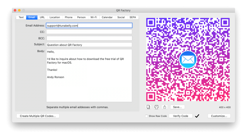Switch to the Location tab

coord(55,17)
